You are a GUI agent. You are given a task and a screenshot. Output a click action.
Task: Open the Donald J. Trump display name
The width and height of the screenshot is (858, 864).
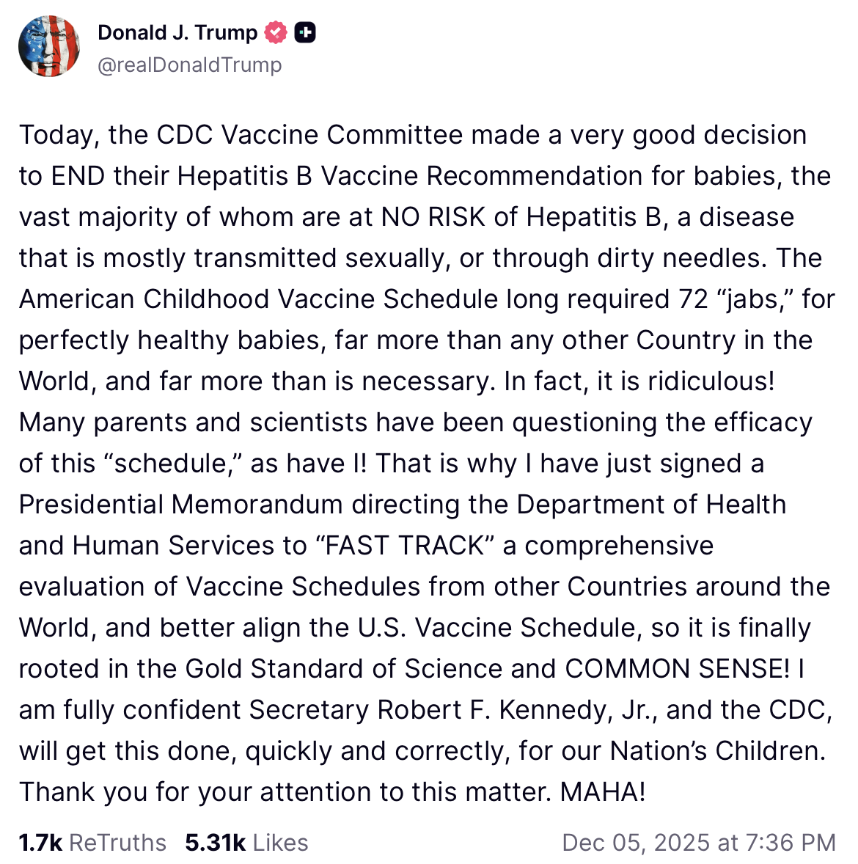177,33
